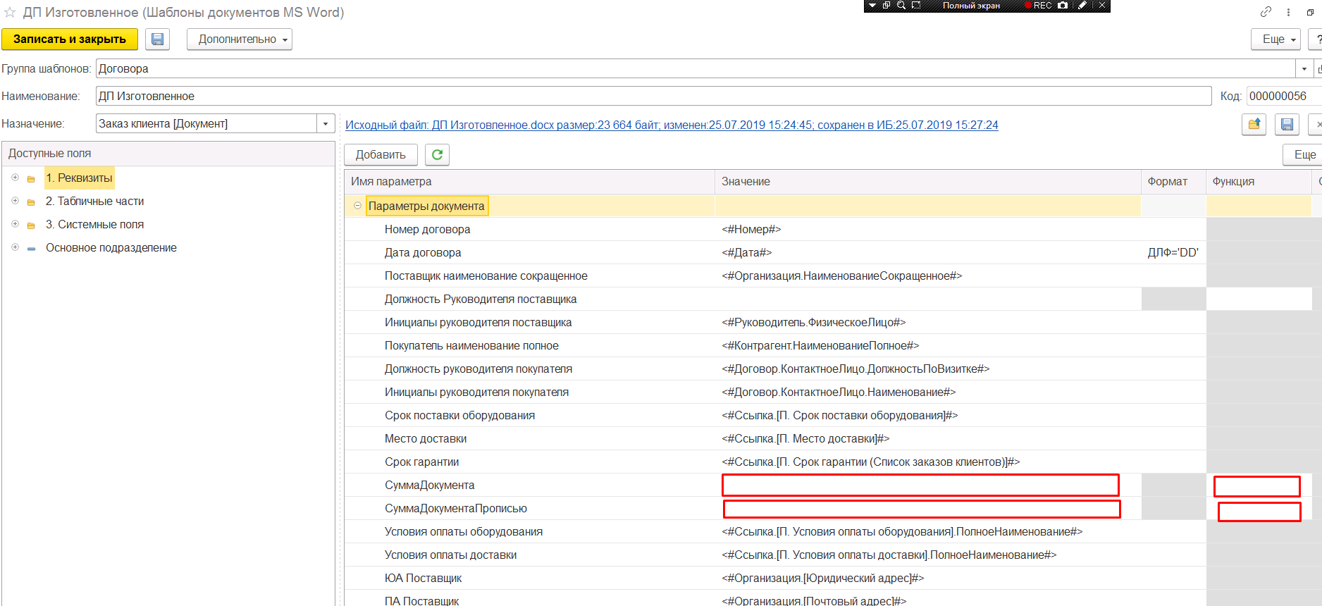Expand the '1. Реквизиты' tree node
The height and width of the screenshot is (606, 1322).
15,178
